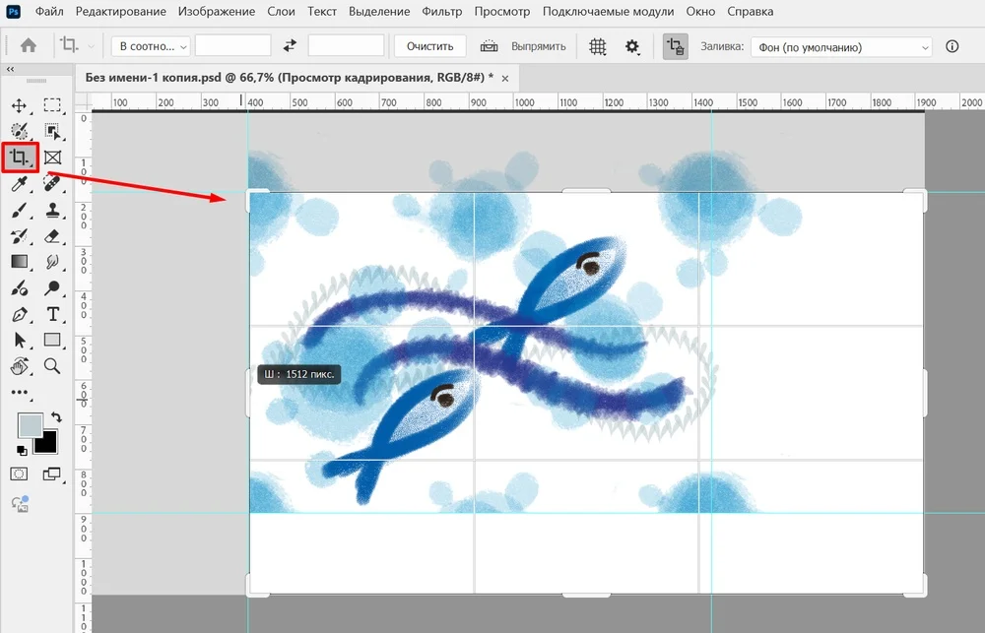Toggle Quick Mask mode
Image resolution: width=985 pixels, height=633 pixels.
(19, 475)
